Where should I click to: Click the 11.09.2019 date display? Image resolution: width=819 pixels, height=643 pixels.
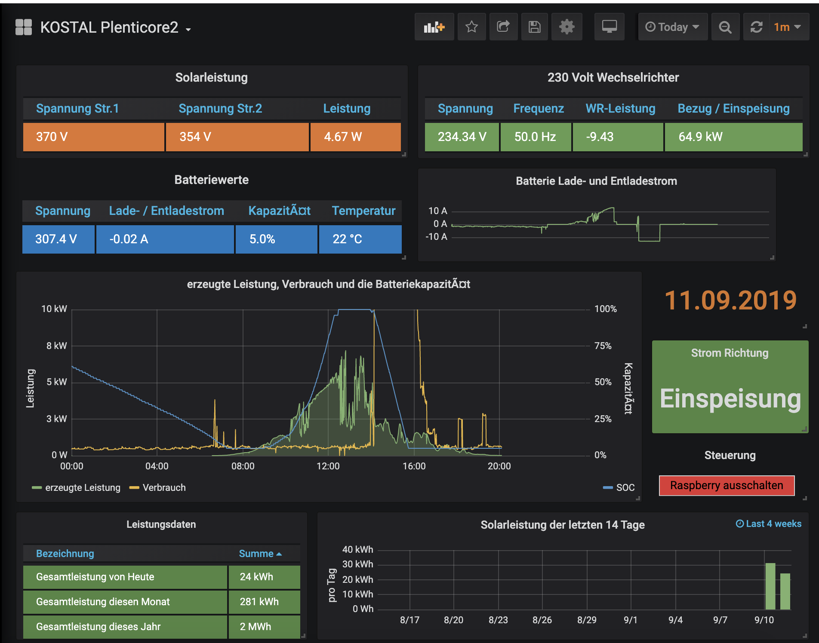pos(730,300)
